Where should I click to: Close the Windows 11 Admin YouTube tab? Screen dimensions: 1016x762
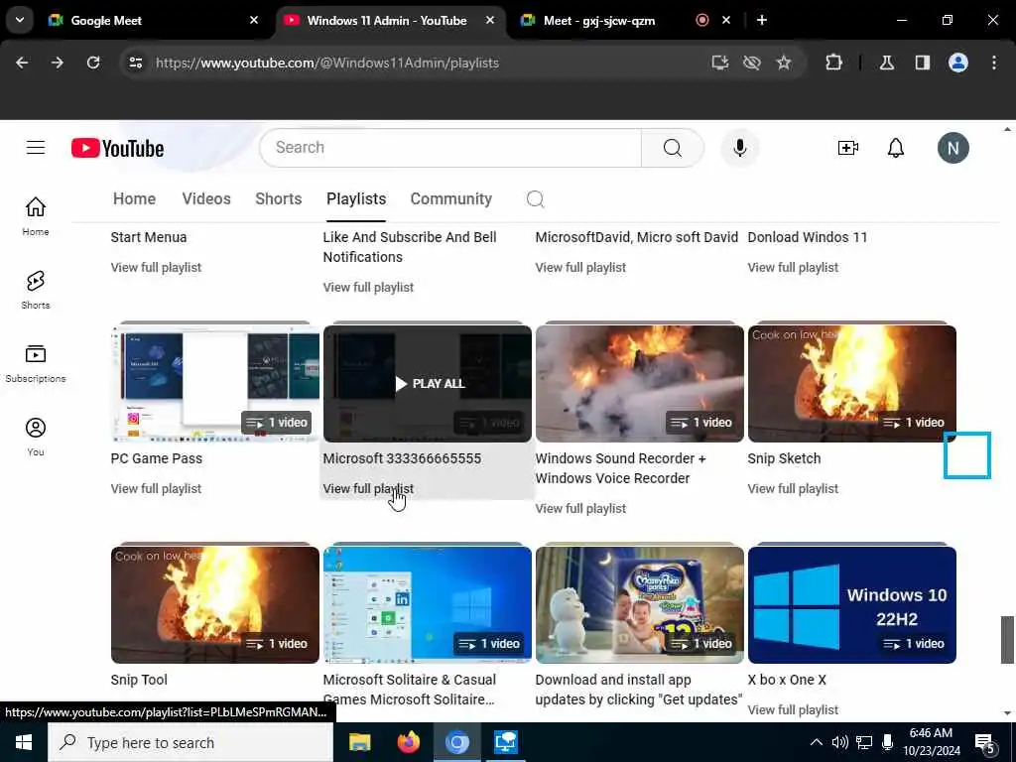[x=490, y=20]
